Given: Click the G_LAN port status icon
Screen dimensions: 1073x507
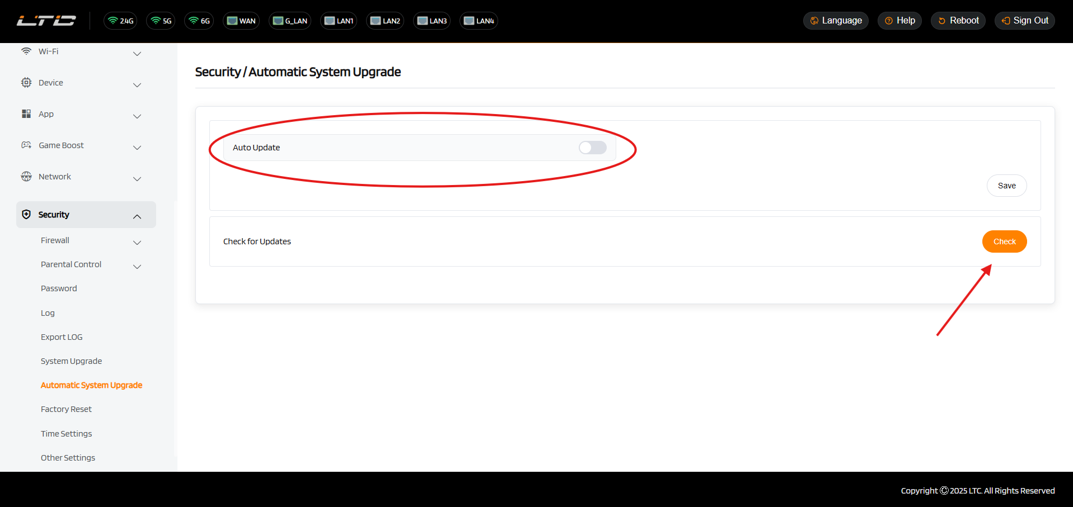Looking at the screenshot, I should point(290,21).
